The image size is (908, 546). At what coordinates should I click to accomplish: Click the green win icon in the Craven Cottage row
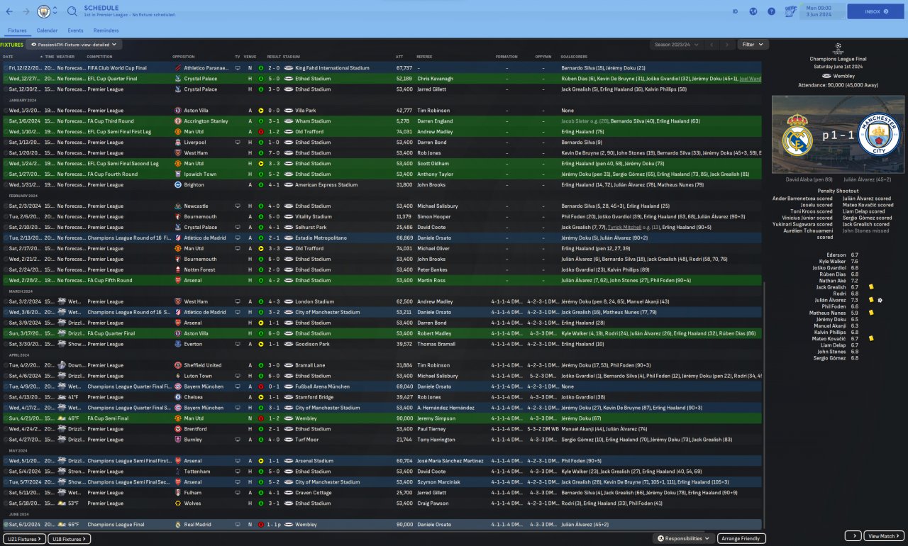[x=260, y=493]
